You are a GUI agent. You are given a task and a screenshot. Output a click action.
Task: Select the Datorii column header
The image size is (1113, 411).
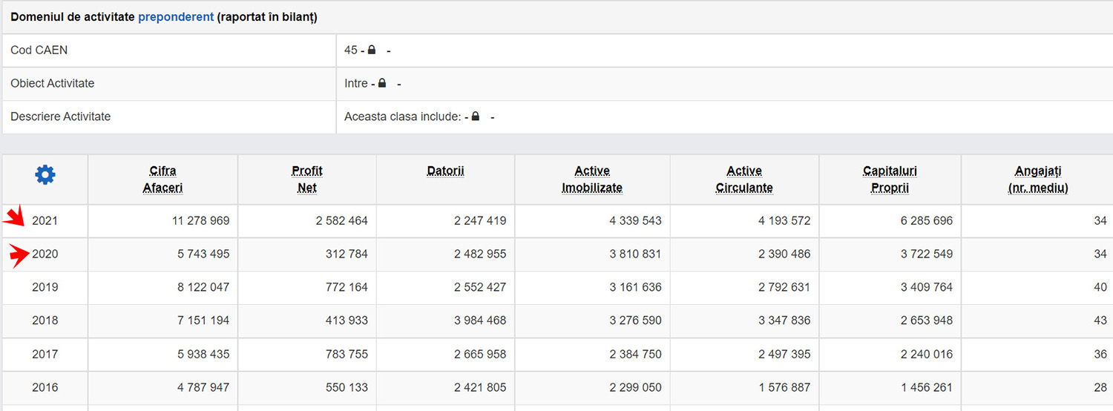click(x=445, y=171)
